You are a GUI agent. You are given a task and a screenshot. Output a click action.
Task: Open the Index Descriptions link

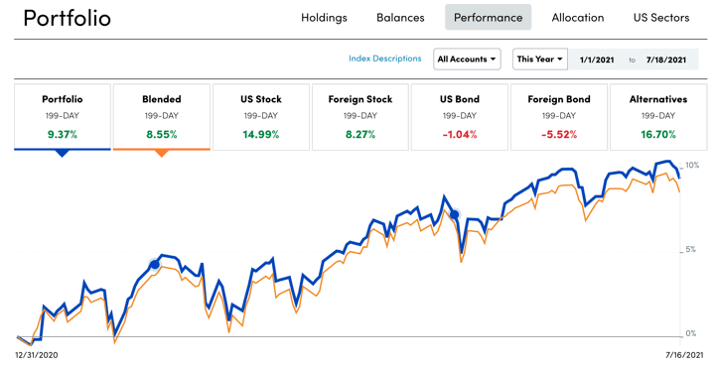(385, 59)
